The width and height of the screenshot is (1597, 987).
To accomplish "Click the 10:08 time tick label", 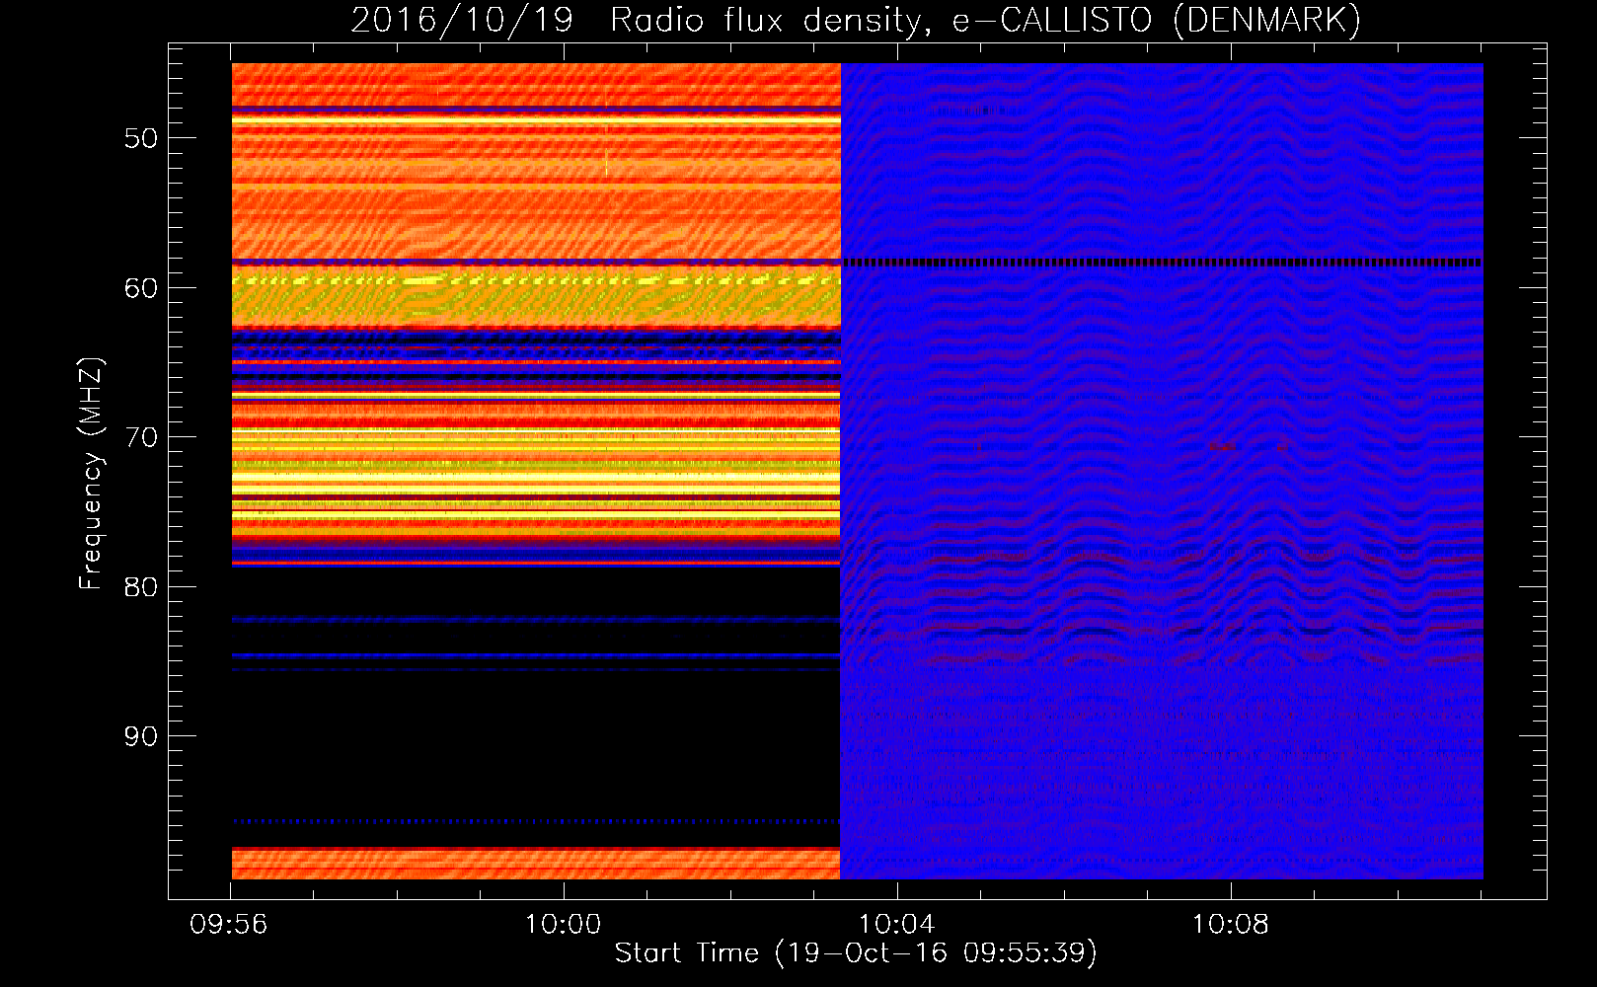I will pos(1230,925).
